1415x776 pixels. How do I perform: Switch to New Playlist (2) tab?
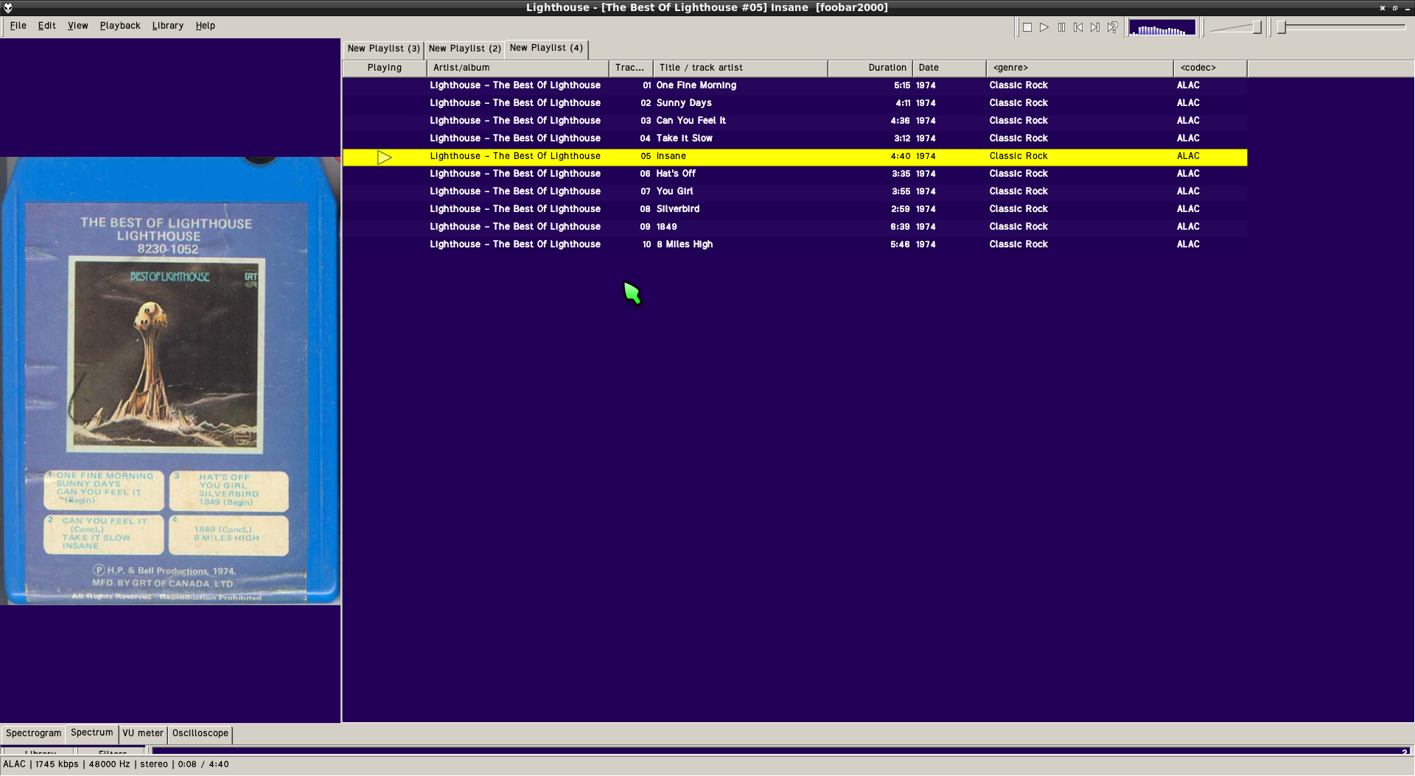click(464, 49)
